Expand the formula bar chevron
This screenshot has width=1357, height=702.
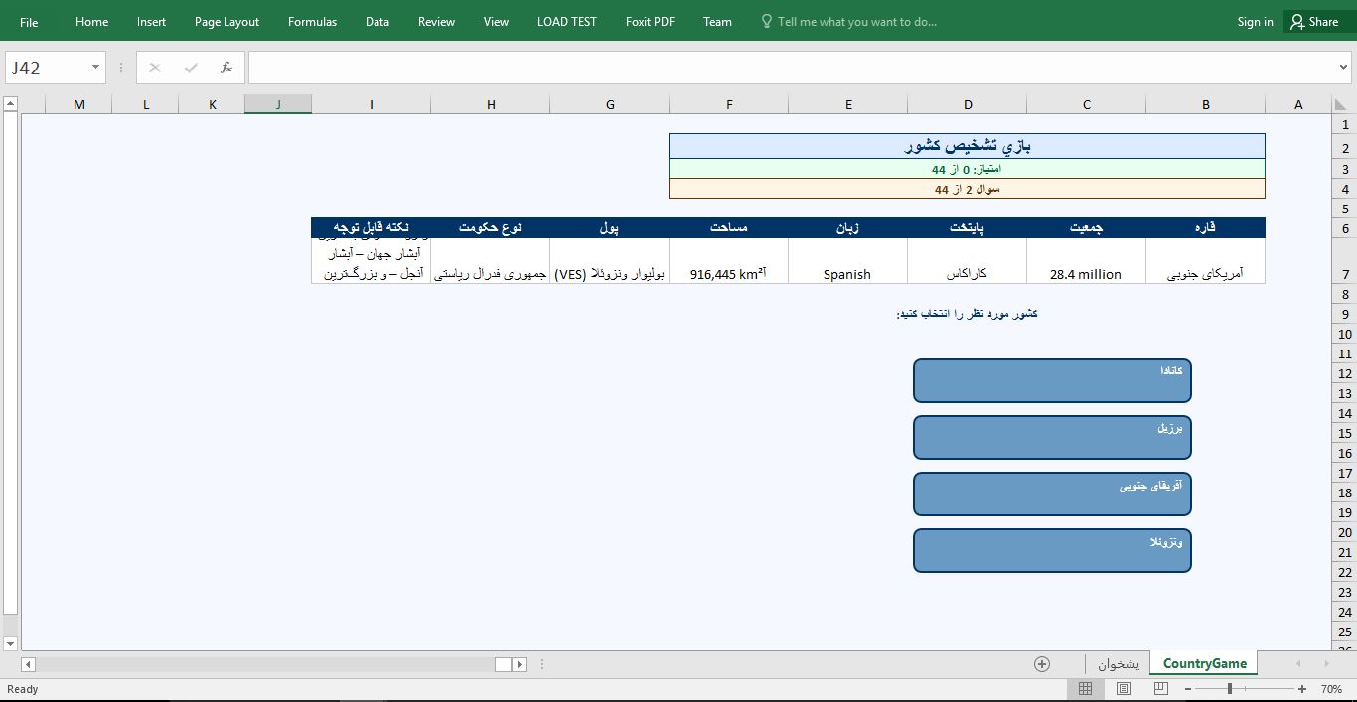coord(1344,68)
